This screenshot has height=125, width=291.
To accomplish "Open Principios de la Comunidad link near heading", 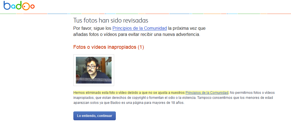I will point(140,28).
